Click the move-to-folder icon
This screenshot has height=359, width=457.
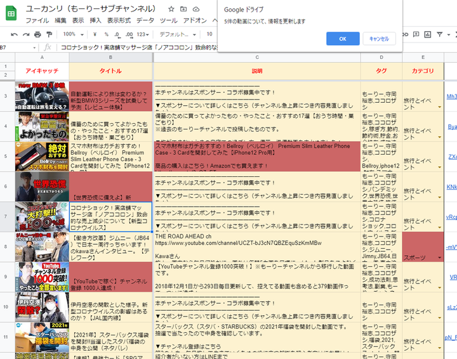point(183,9)
